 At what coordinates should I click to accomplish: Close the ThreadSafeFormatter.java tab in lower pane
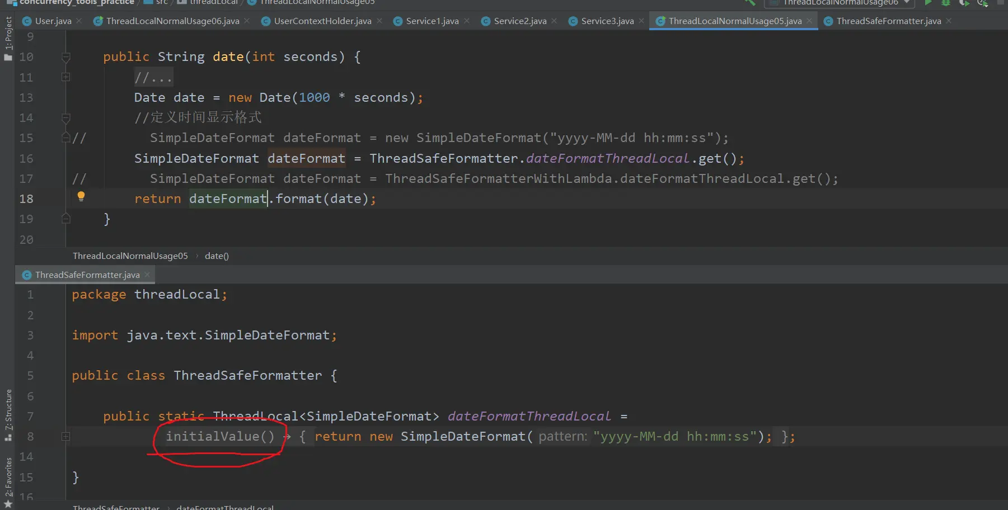coord(147,275)
